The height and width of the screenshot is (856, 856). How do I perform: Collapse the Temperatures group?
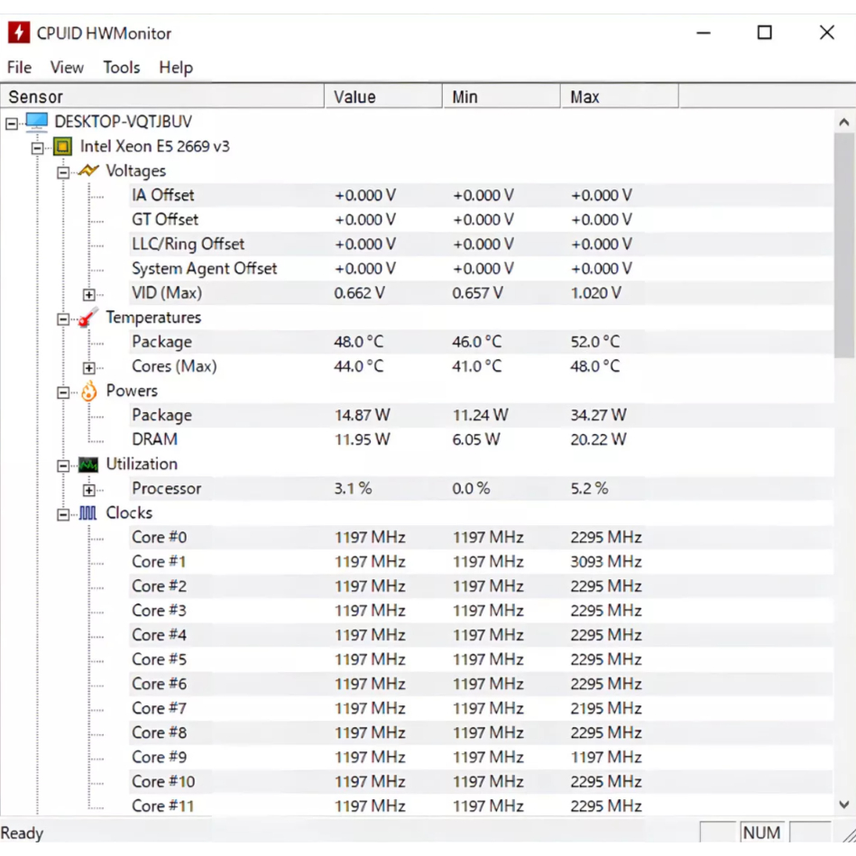pyautogui.click(x=63, y=319)
